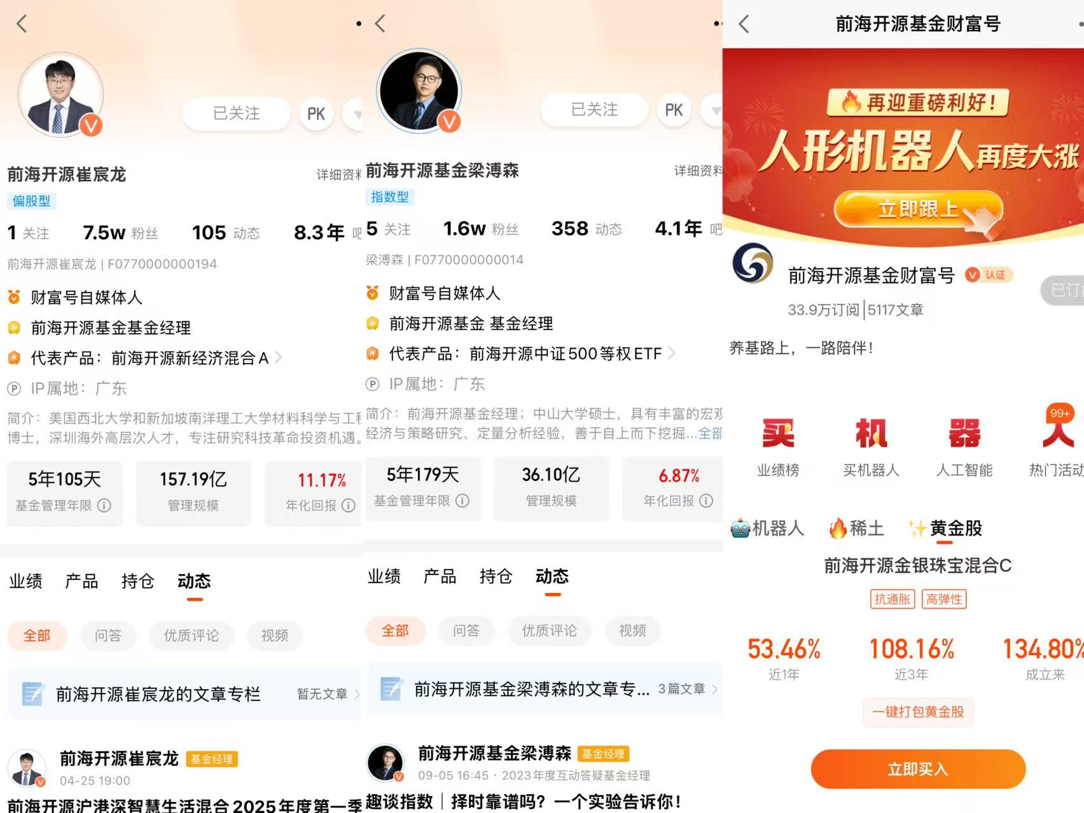This screenshot has width=1084, height=813.
Task: Toggle 已关注 follow button for 崔宸龙
Action: click(x=236, y=113)
